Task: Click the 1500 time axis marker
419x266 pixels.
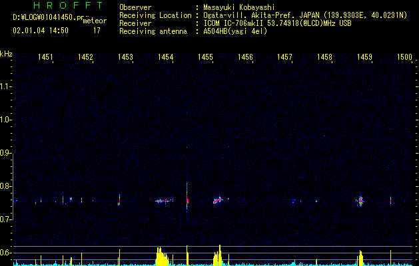Action: click(x=404, y=57)
